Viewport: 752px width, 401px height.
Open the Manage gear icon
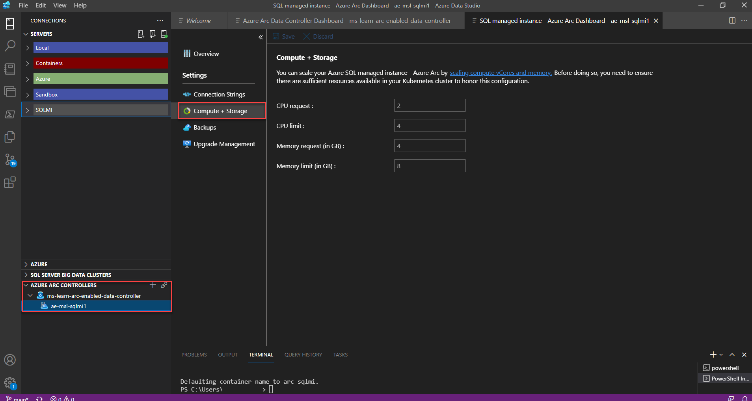(10, 382)
